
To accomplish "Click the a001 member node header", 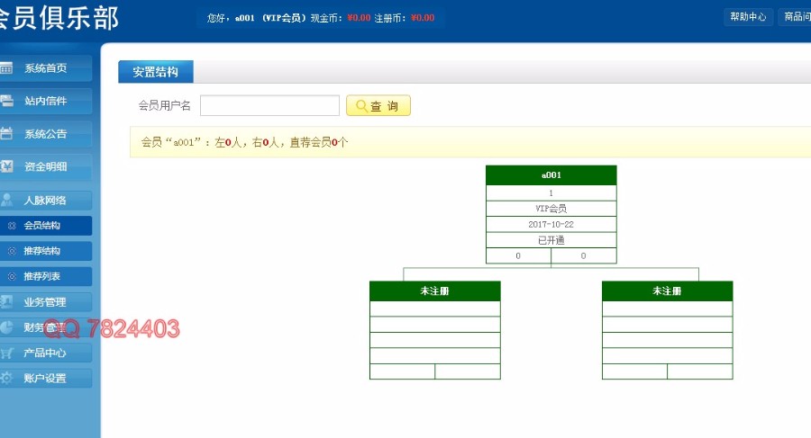I will pos(551,175).
